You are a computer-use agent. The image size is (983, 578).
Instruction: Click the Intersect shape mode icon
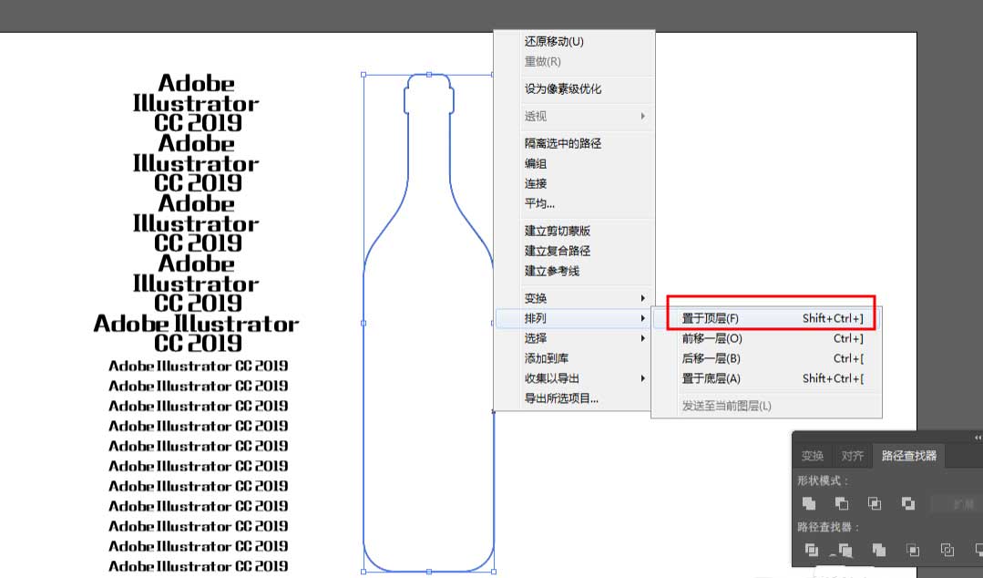click(x=875, y=503)
